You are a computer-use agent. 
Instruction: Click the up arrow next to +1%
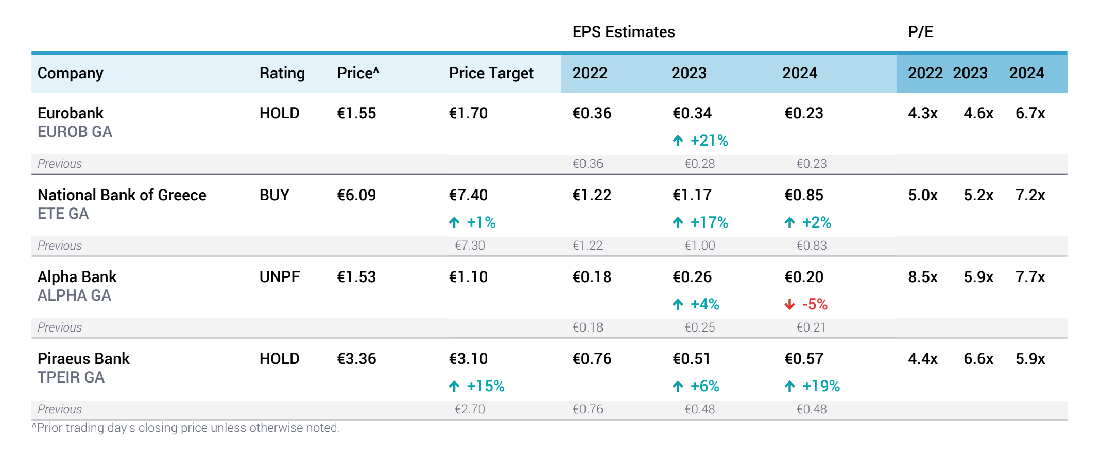pos(454,222)
